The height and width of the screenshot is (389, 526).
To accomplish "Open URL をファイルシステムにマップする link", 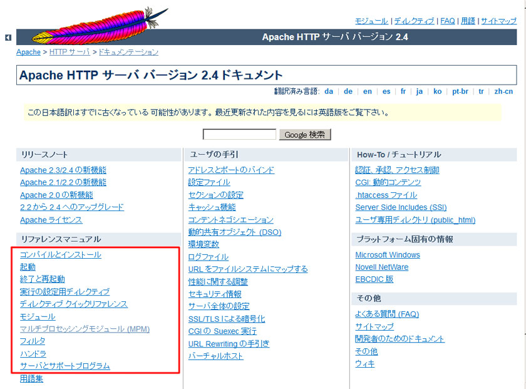I will [x=248, y=269].
